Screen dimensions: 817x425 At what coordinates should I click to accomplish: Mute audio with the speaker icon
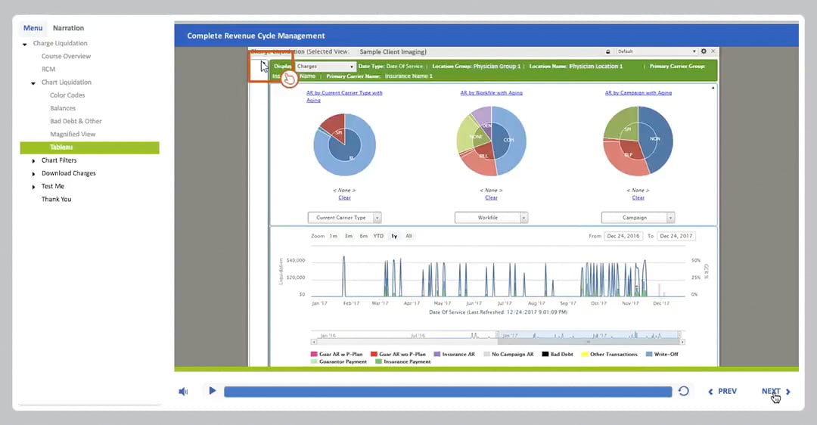pyautogui.click(x=183, y=391)
